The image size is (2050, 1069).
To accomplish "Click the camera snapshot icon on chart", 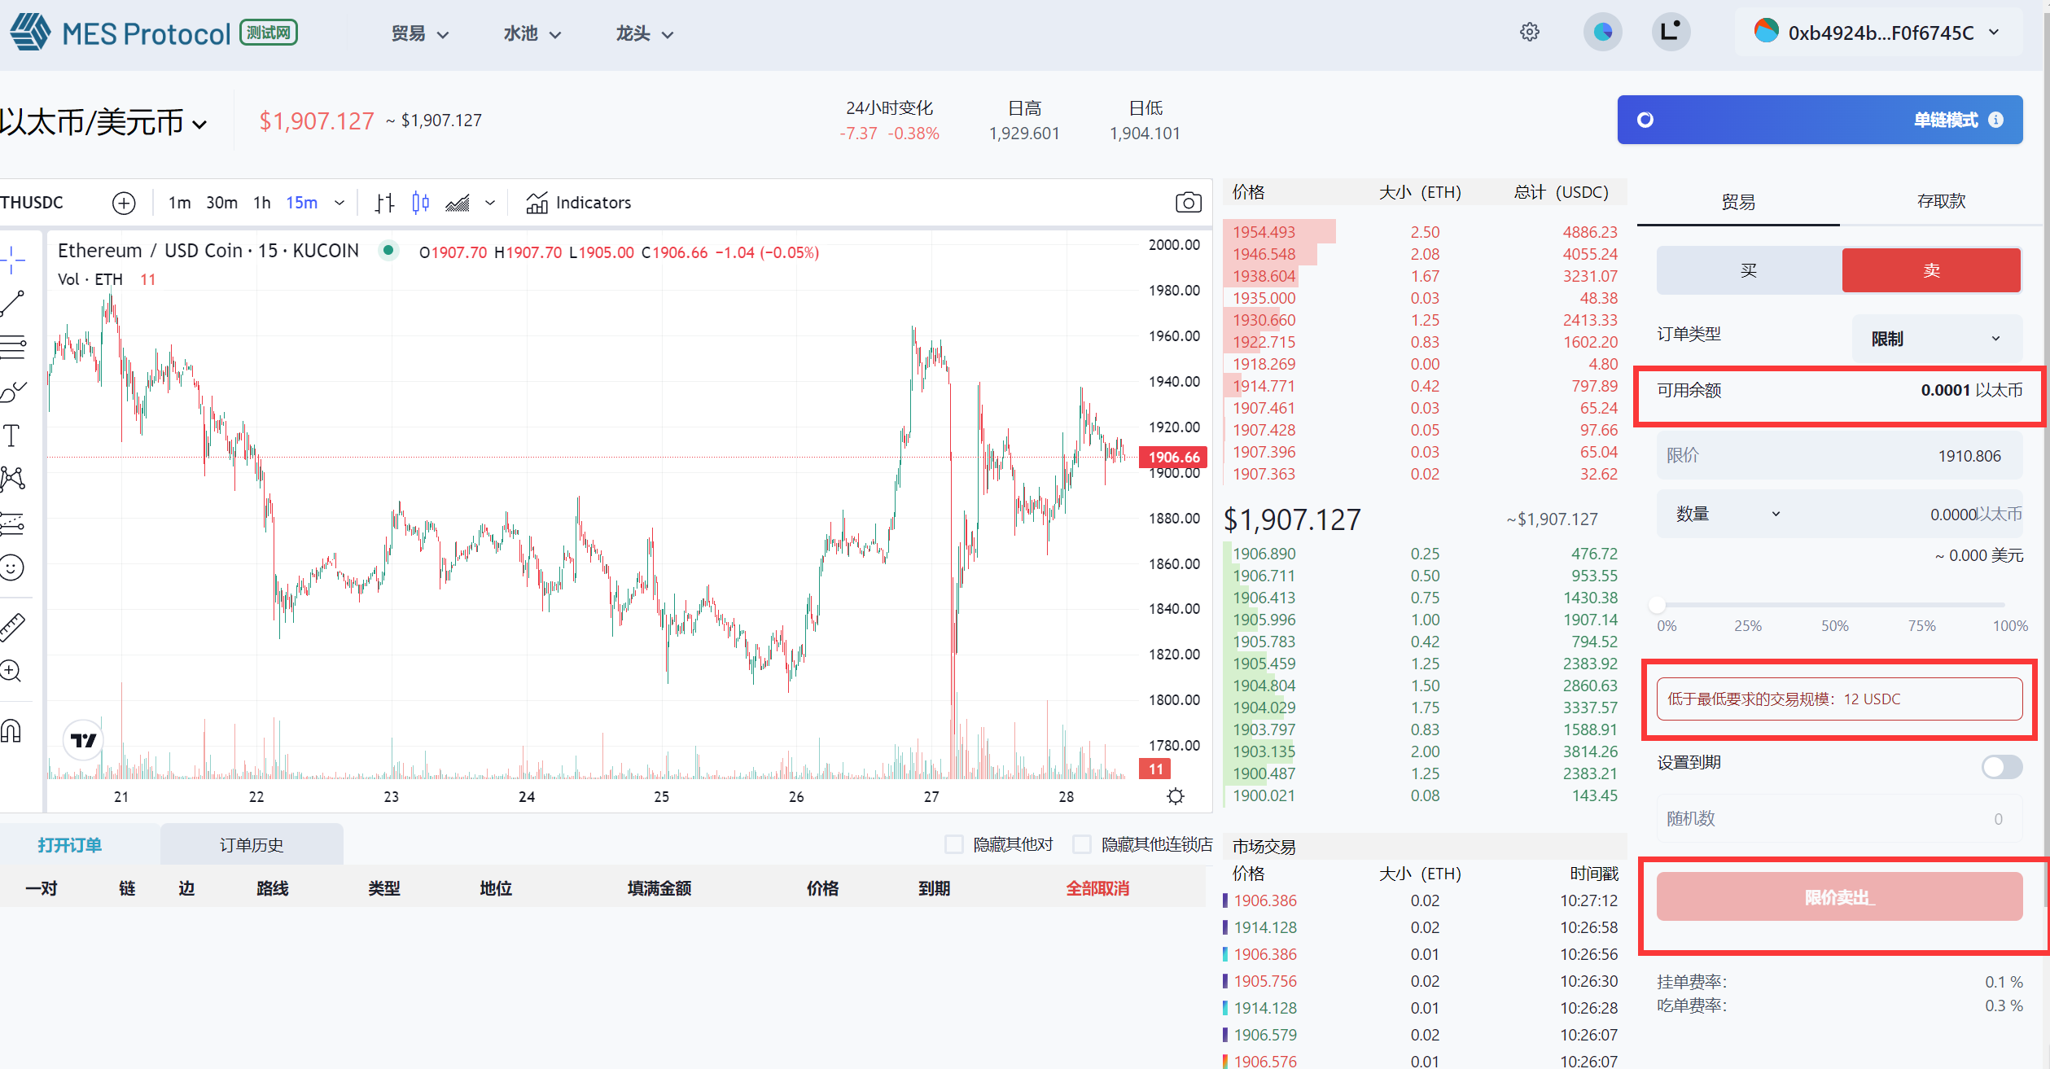I will tap(1188, 203).
